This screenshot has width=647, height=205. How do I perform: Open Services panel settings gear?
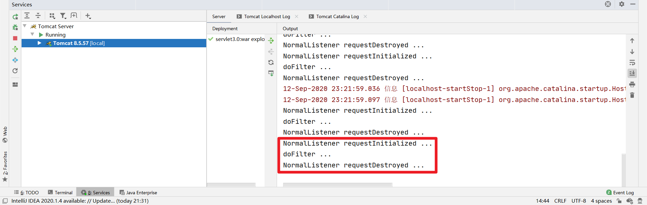point(622,4)
